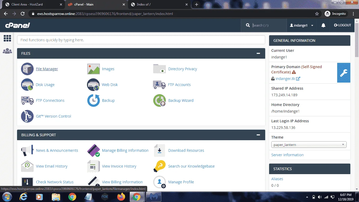Open the FTP Accounts truck icon
This screenshot has width=359, height=202.
pyautogui.click(x=160, y=85)
